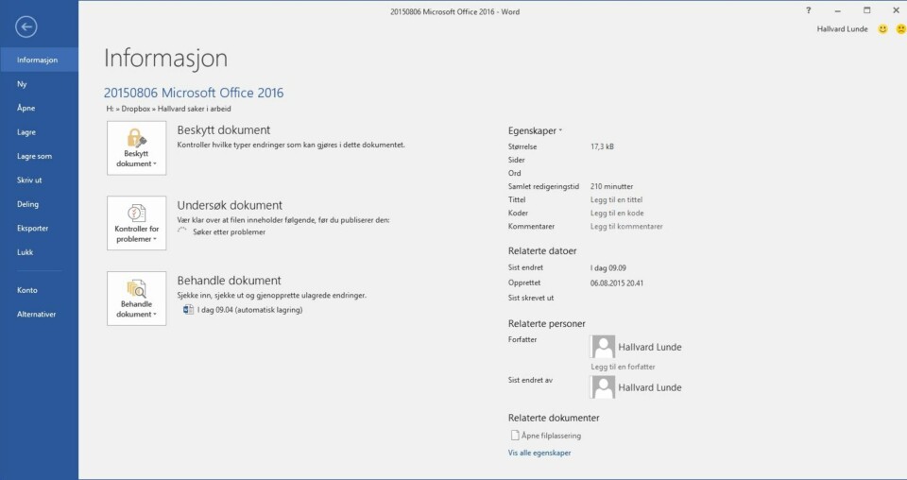Click the author Hallvard Lunde avatar
This screenshot has height=480, width=907.
click(x=603, y=347)
